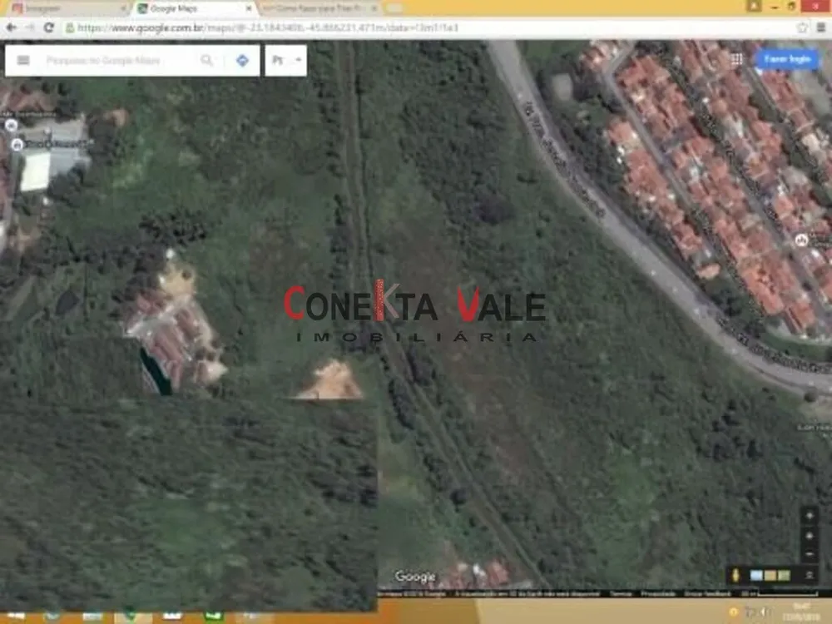Open the 'Privacidade' footer link
Screen dimensions: 832x624
(x=657, y=594)
